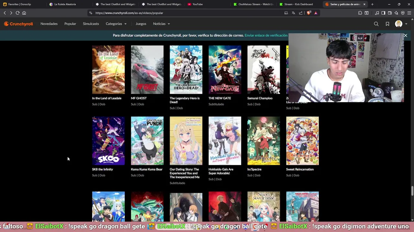This screenshot has height=232, width=414.
Task: Click the 'SK8 the Infinity' title text
Action: tap(103, 169)
